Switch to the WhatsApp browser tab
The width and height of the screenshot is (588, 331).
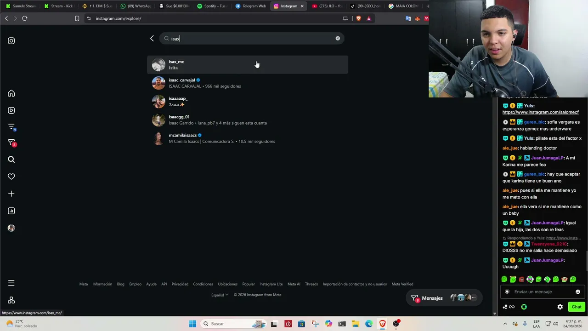pyautogui.click(x=136, y=6)
